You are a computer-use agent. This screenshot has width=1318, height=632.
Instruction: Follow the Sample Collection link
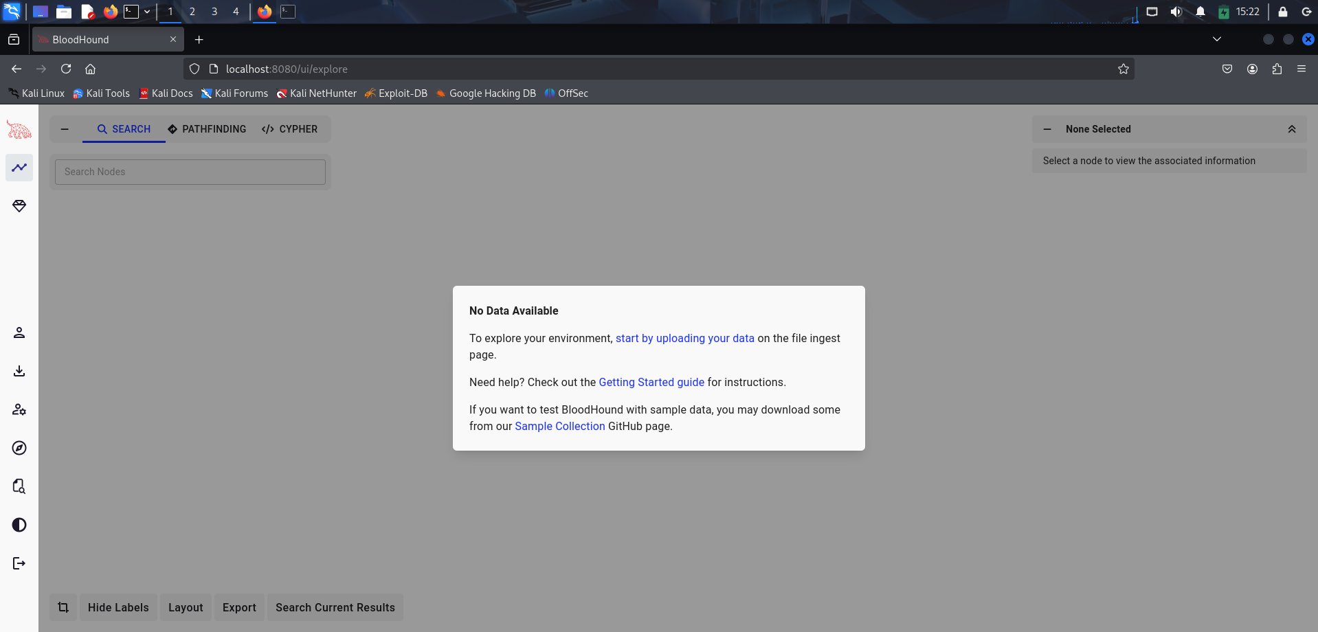(x=559, y=426)
